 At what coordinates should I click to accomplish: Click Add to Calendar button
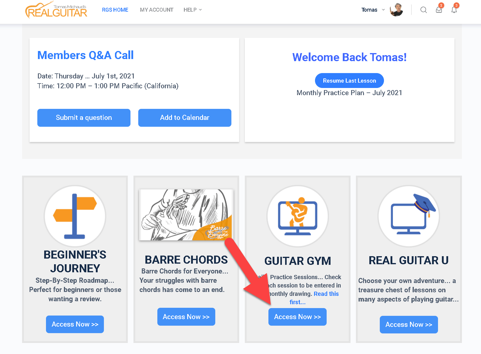pos(185,118)
